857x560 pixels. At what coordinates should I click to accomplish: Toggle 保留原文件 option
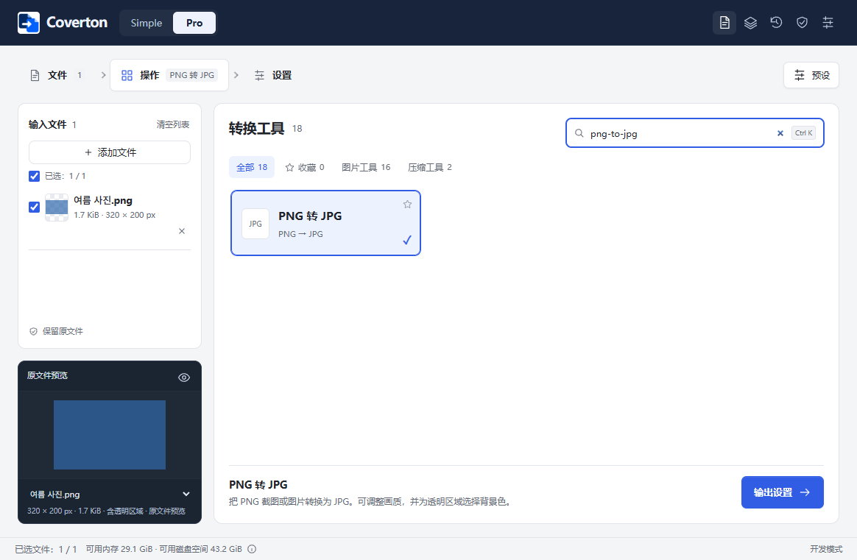coord(56,331)
